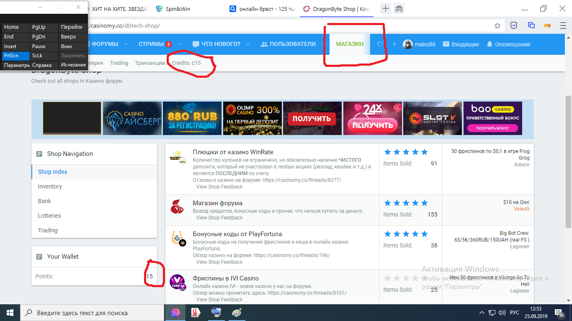Screen dimensions: 572x321
Task: Click the incognito mask icon beside tabs
Action: click(x=399, y=8)
